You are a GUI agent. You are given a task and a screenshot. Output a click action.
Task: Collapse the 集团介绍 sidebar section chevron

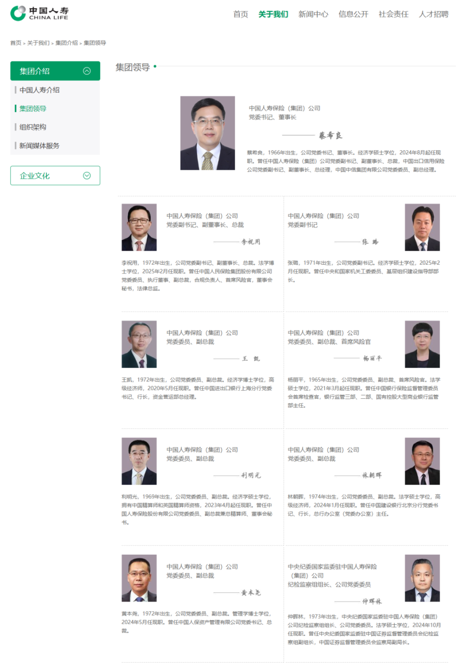(x=87, y=71)
